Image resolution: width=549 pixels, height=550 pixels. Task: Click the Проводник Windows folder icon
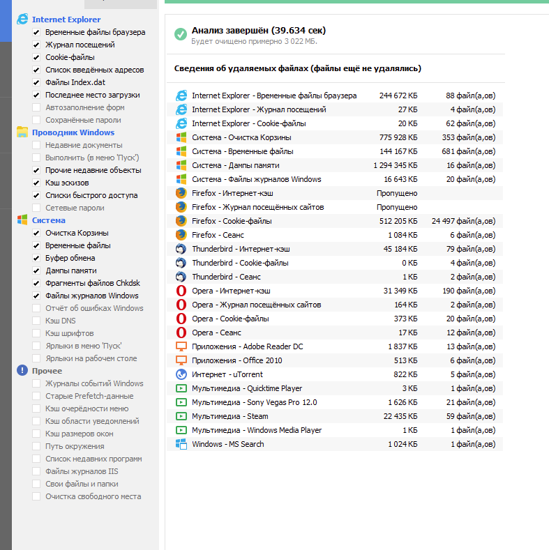tap(22, 132)
